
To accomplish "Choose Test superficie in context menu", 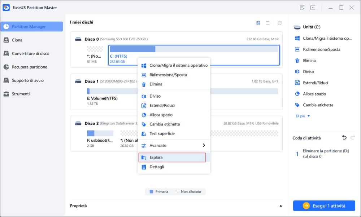I will [174, 134].
